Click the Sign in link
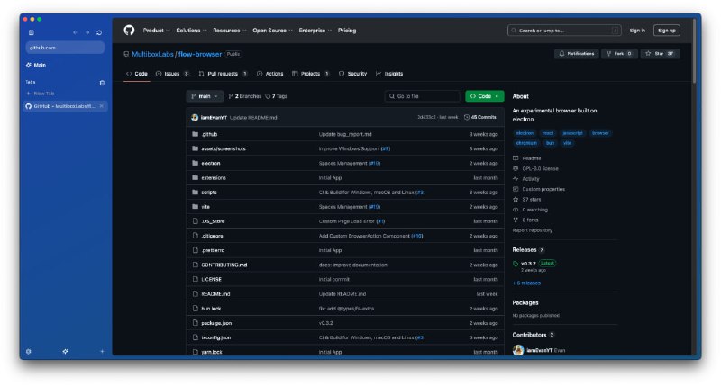The height and width of the screenshot is (386, 721). 637,31
